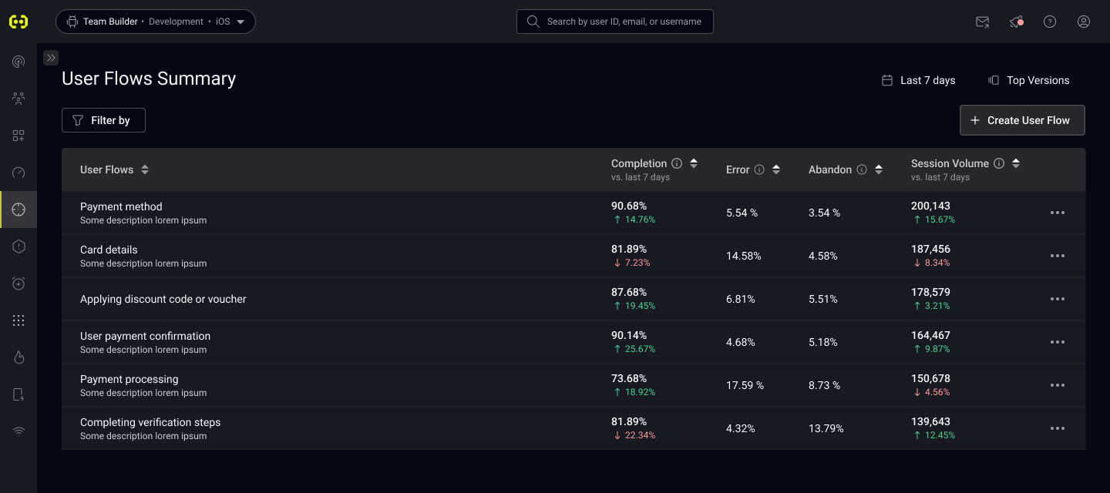Show Completion info tooltip icon
Screen dimensions: 1110x493
coord(677,163)
